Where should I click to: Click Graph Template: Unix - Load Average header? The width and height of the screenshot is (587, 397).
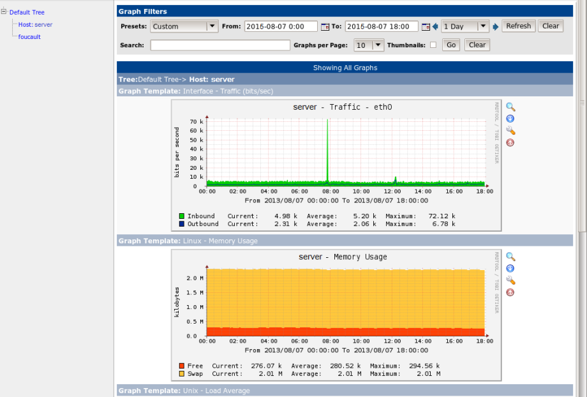(345, 391)
